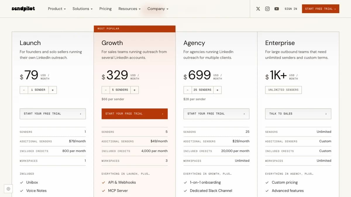351x197 pixels.
Task: Click the Unibox feature item
Action: (x=32, y=182)
